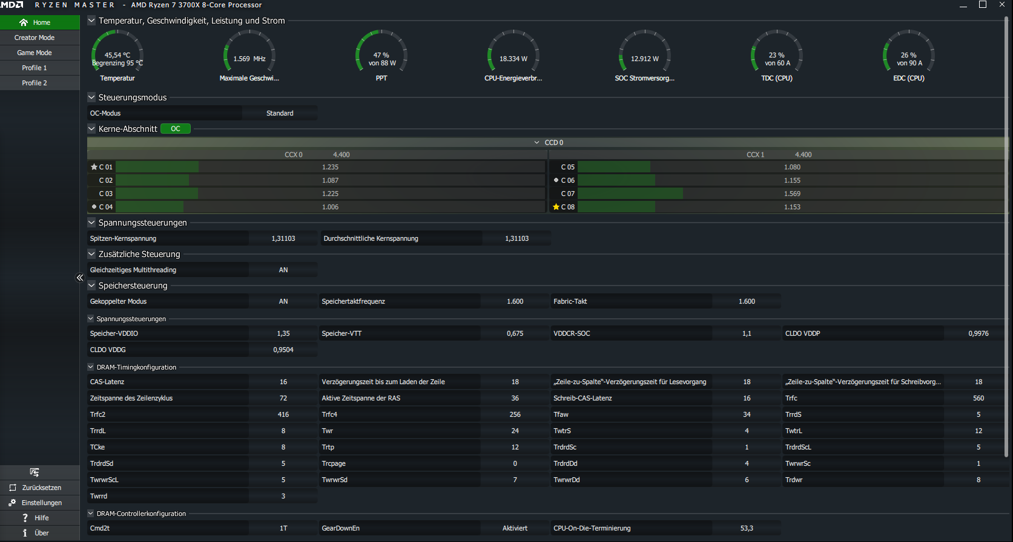Click the CLDO VDDP value 0,9976

(978, 333)
